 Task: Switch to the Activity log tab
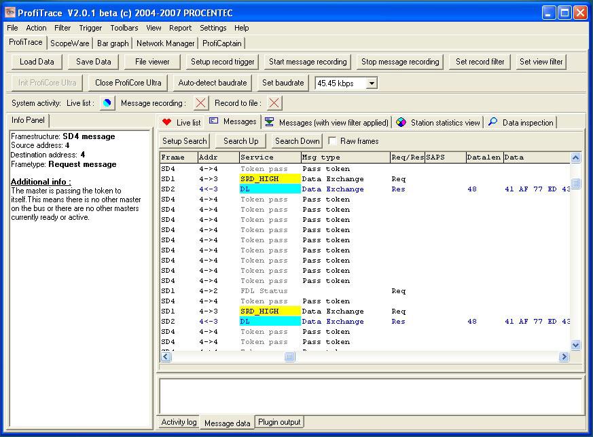179,422
